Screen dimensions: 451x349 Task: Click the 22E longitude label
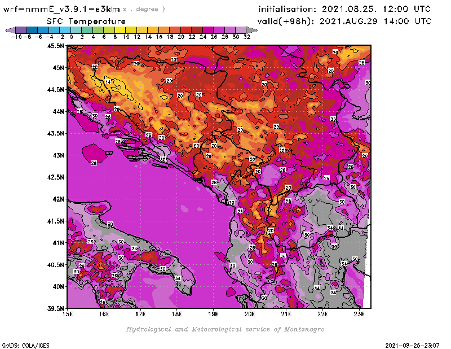[322, 314]
